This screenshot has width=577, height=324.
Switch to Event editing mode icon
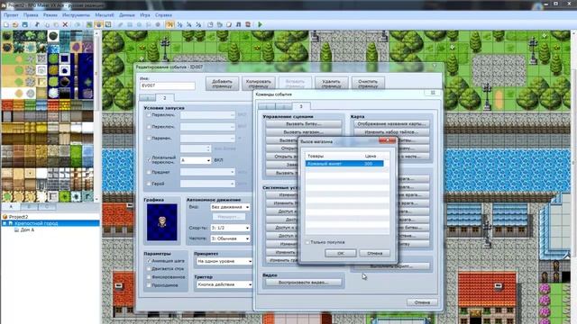(98, 24)
